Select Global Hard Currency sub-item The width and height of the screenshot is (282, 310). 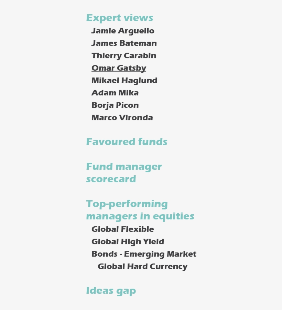[x=142, y=267]
